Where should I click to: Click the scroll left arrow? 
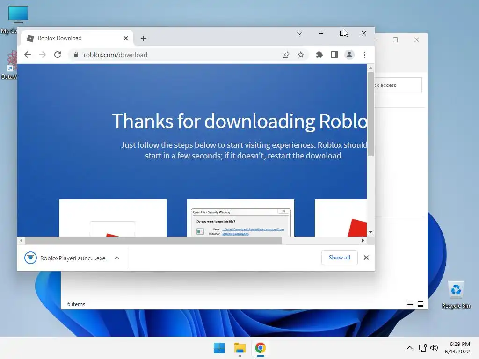(21, 241)
